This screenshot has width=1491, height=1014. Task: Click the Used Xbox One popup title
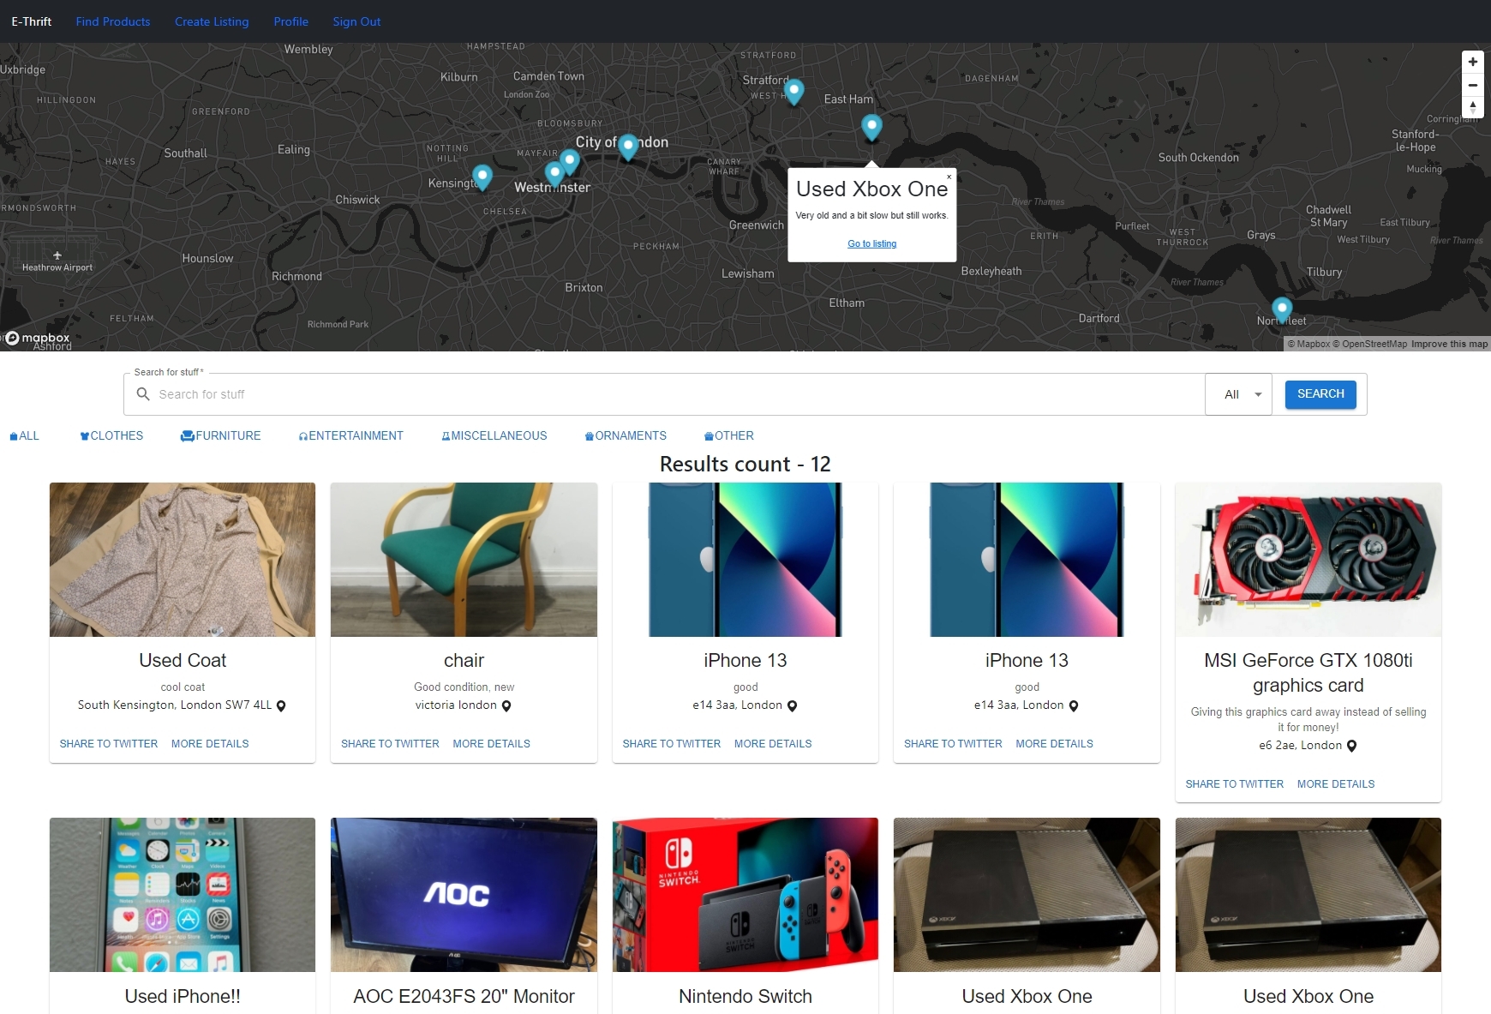[871, 189]
